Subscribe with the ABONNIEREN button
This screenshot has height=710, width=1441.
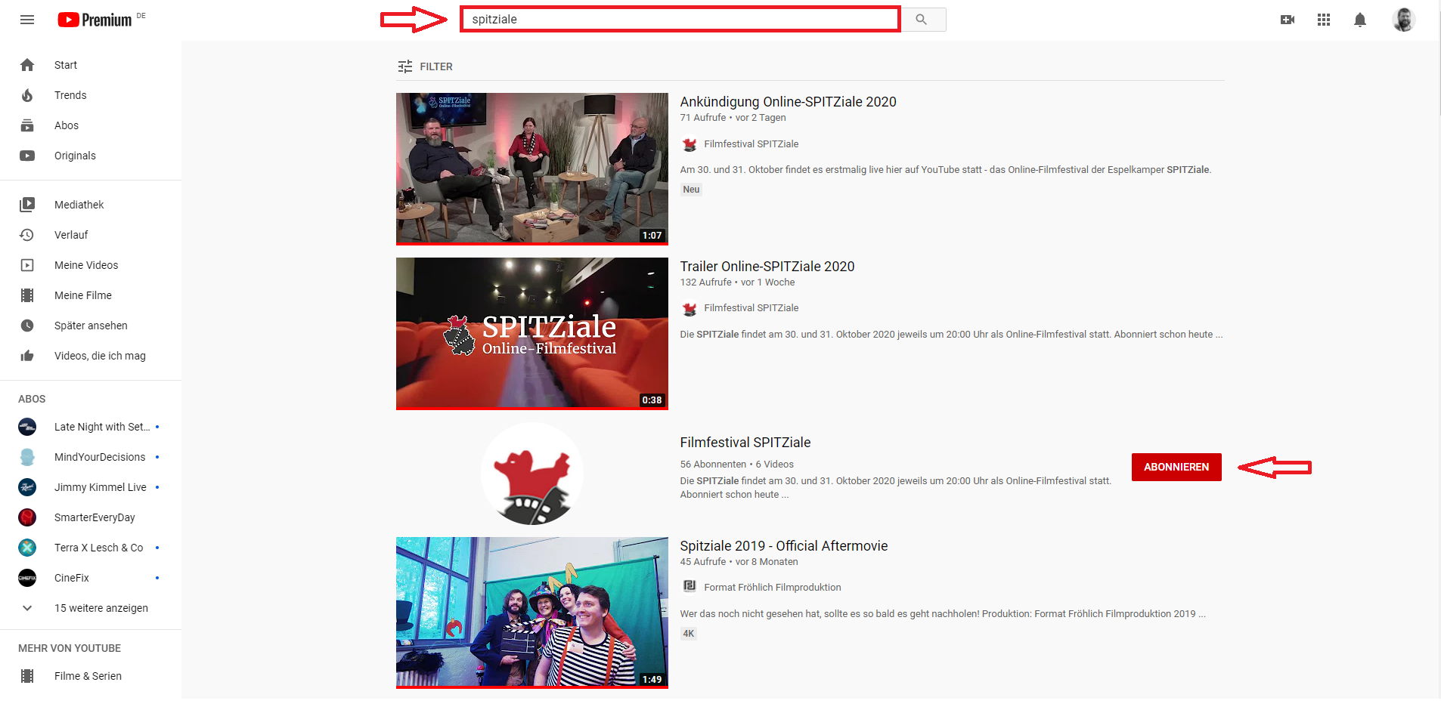pyautogui.click(x=1176, y=467)
